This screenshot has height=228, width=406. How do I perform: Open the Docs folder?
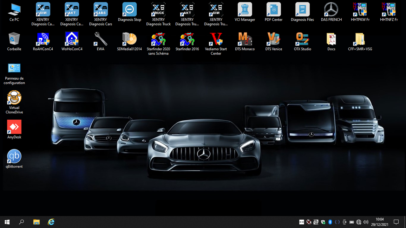[331, 41]
